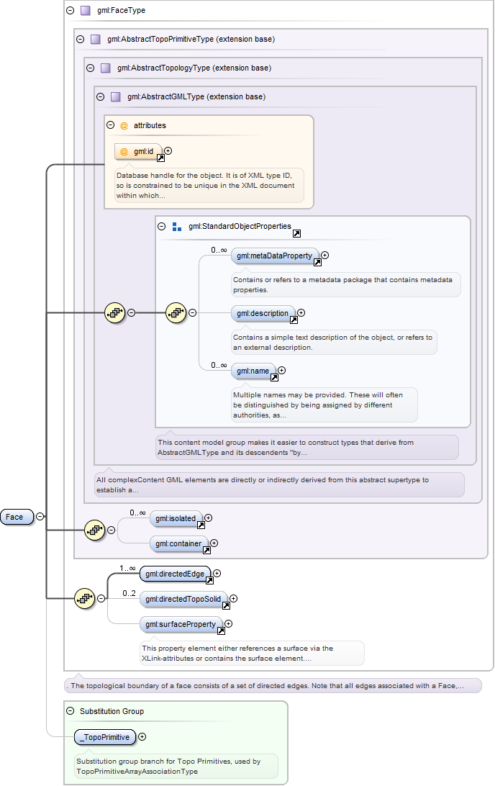Click gml:AbstractTopologyType type icon
Screen dimensions: 495x786
point(106,68)
